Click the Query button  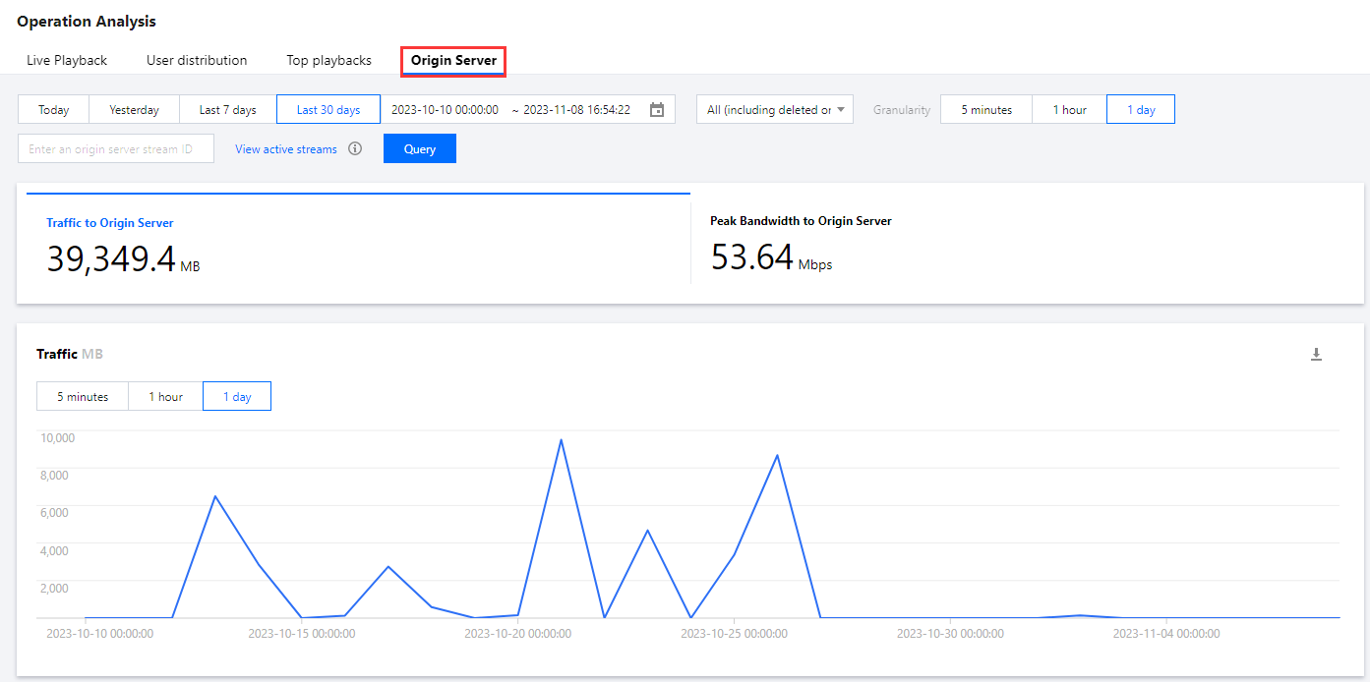[x=420, y=148]
